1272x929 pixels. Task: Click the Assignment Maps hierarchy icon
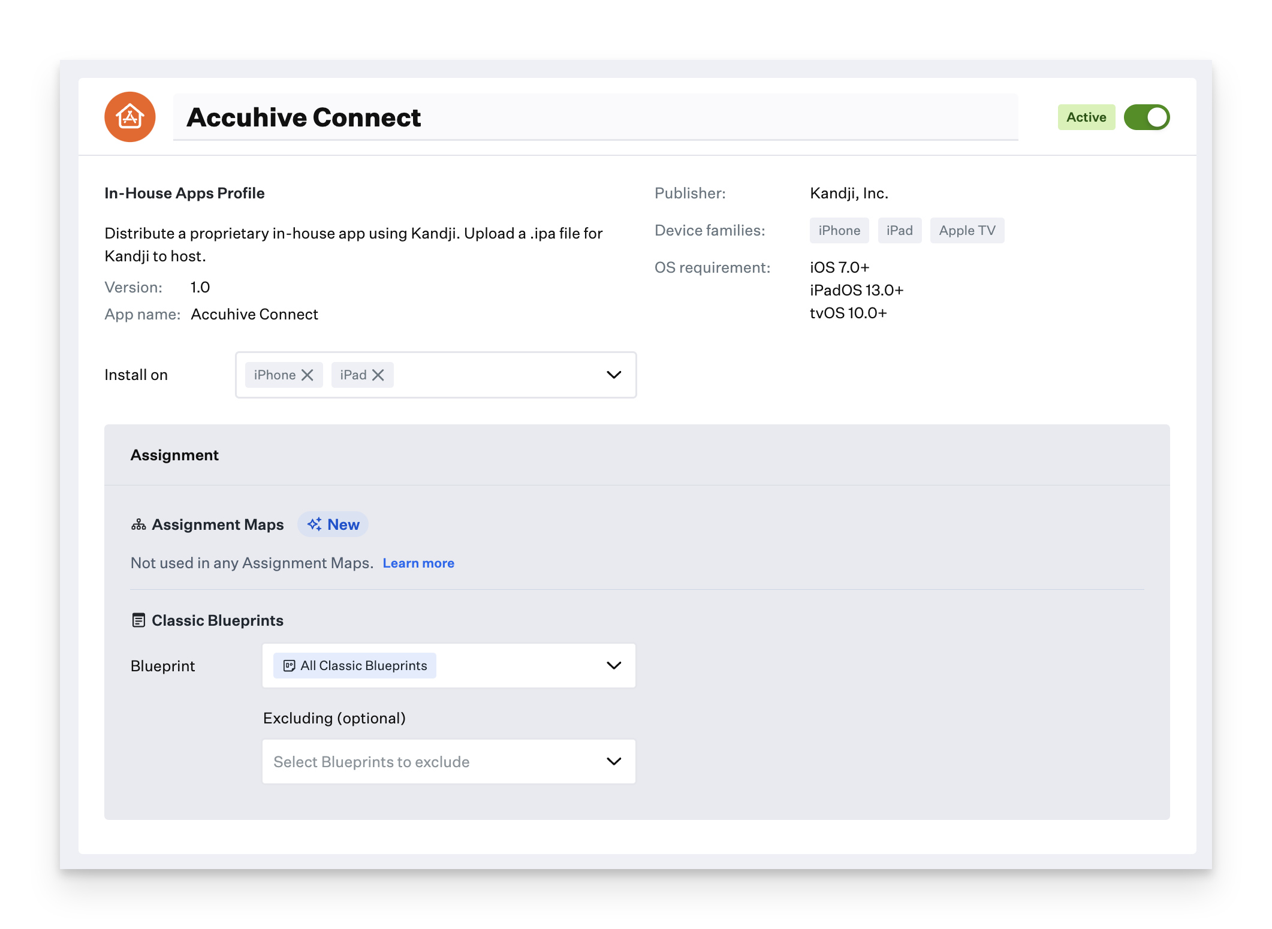coord(138,525)
